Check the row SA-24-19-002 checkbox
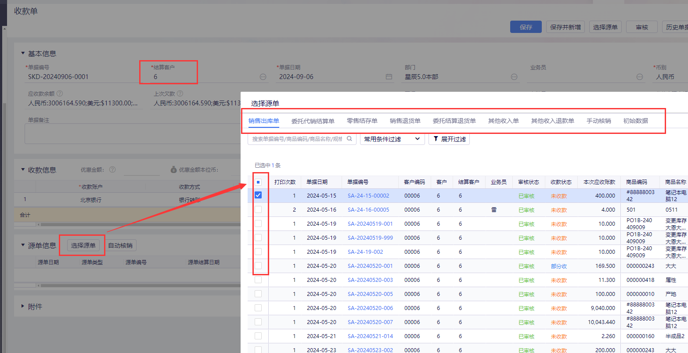Screen dimensions: 688x353 258,252
